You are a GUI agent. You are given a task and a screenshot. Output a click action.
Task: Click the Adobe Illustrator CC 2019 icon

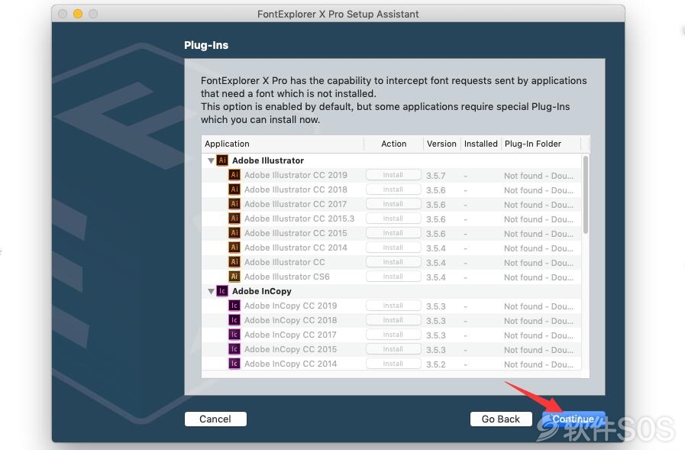(234, 175)
